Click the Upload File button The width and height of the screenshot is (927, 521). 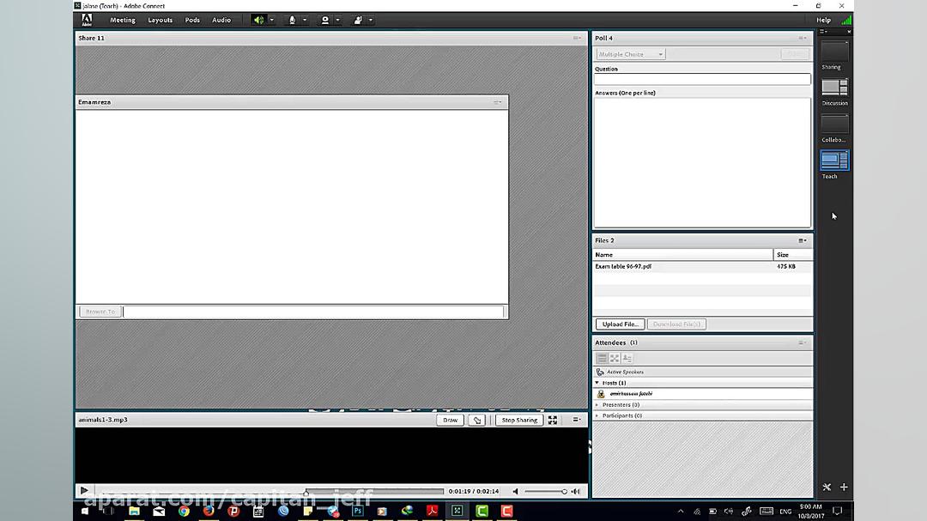pyautogui.click(x=620, y=324)
